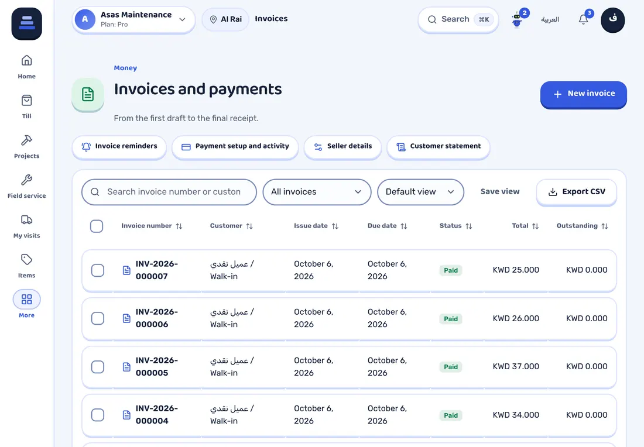Click the KWD 37.000 total
This screenshot has width=644, height=447.
point(516,366)
